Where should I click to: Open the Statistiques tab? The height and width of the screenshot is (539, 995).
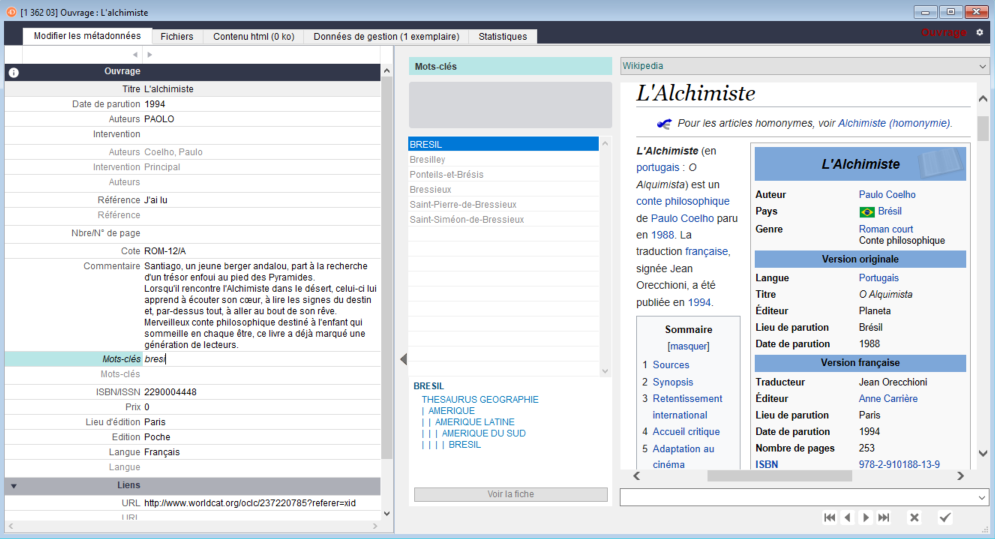502,36
